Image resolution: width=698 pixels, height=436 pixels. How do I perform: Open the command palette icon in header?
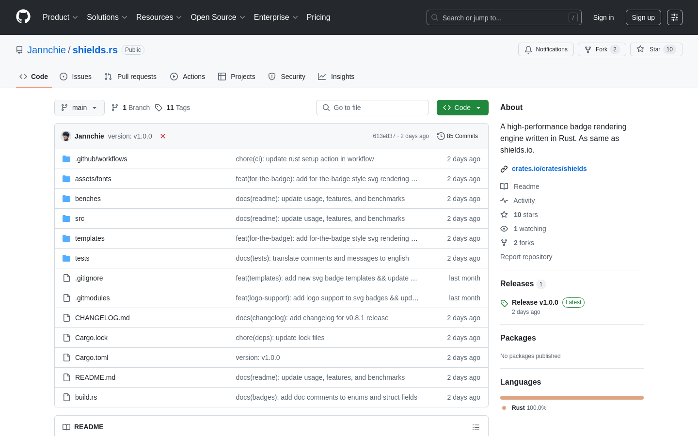[675, 17]
